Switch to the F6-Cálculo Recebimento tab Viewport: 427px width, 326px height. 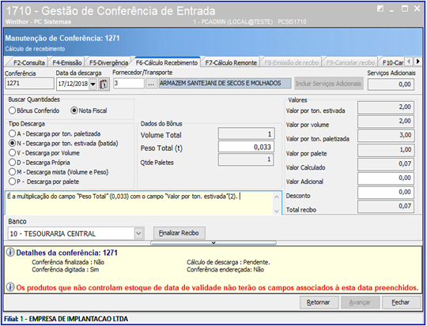click(167, 62)
